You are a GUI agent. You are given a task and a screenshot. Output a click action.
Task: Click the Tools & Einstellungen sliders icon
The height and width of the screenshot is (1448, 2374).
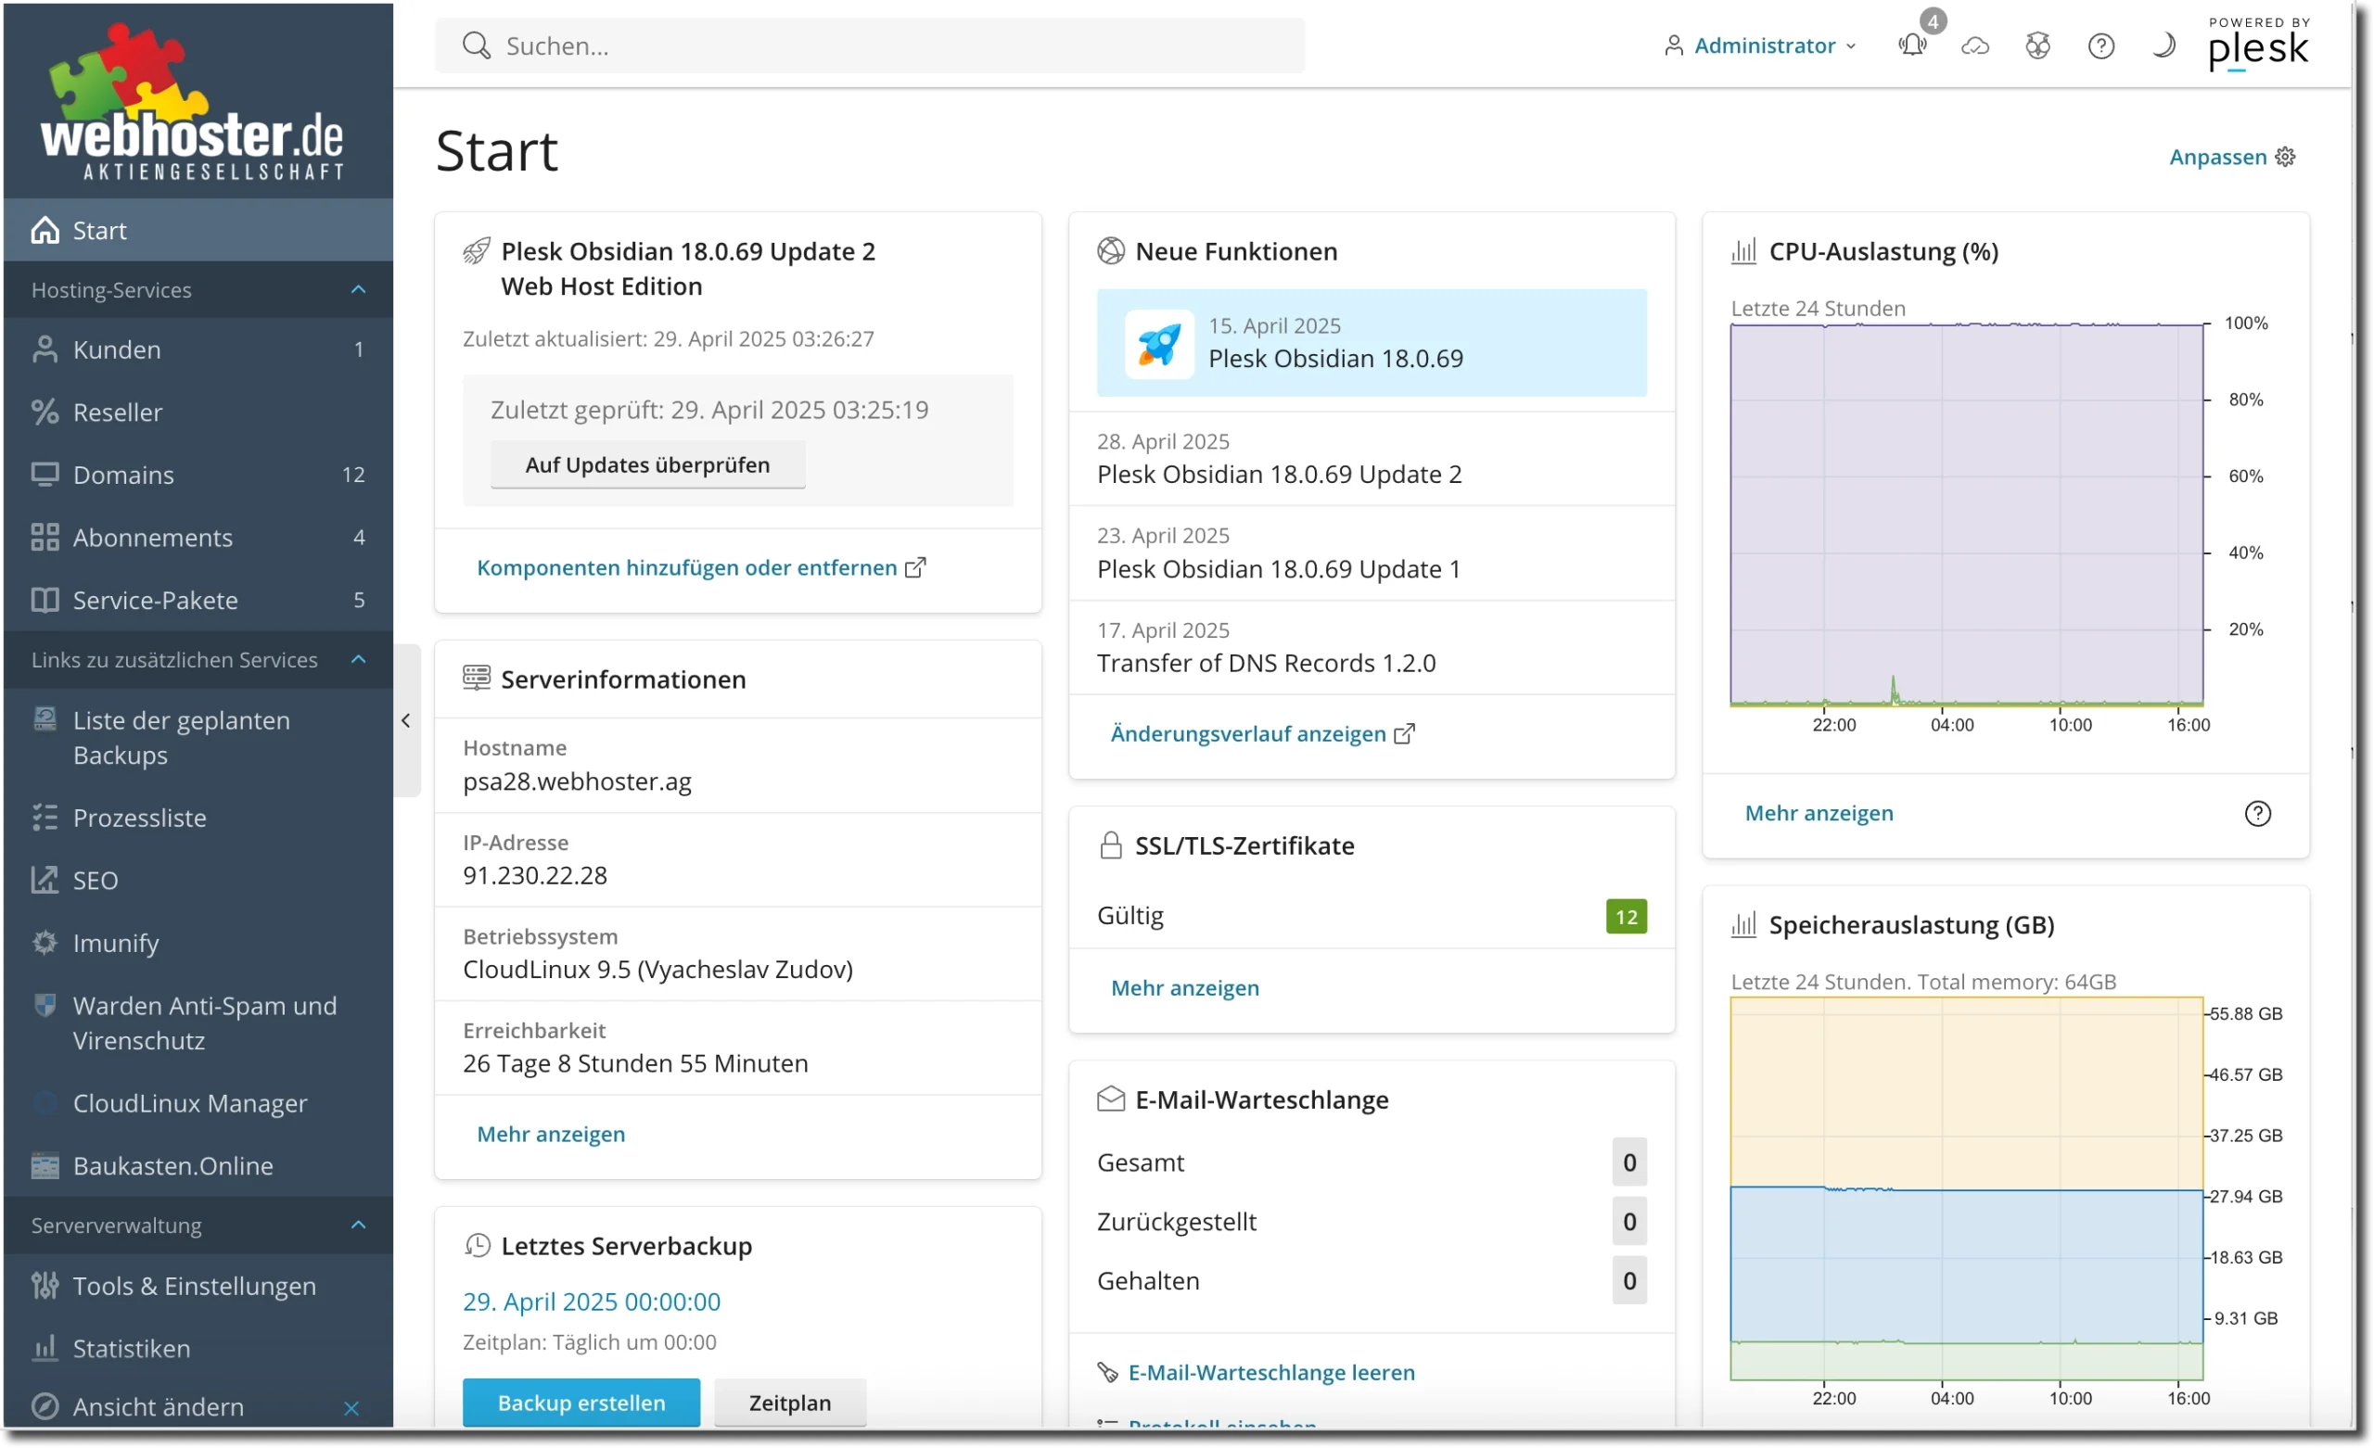[x=45, y=1285]
